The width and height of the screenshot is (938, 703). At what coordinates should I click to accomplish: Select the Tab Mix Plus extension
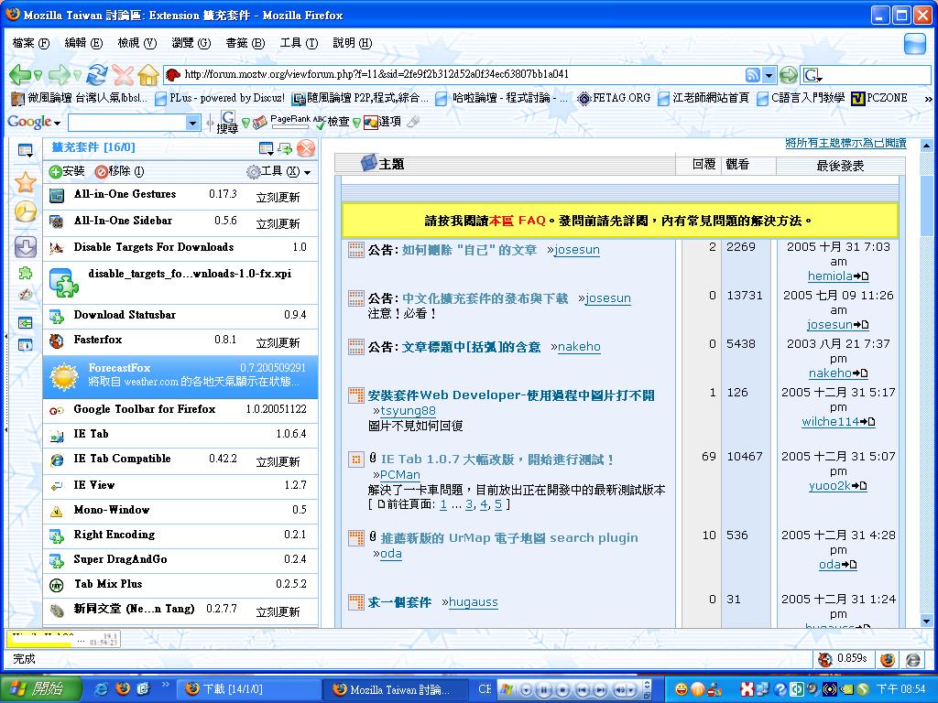coord(180,585)
